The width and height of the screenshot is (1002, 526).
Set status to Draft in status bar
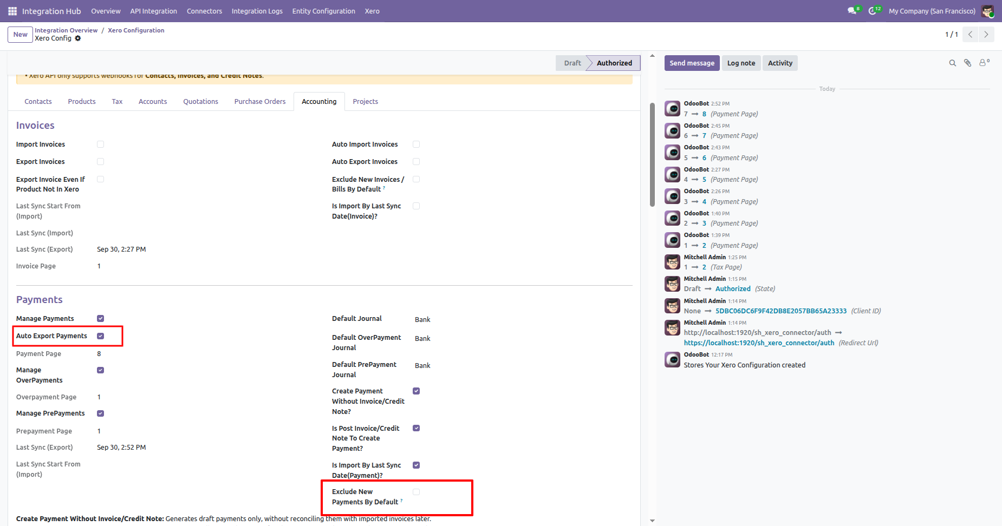(x=572, y=63)
